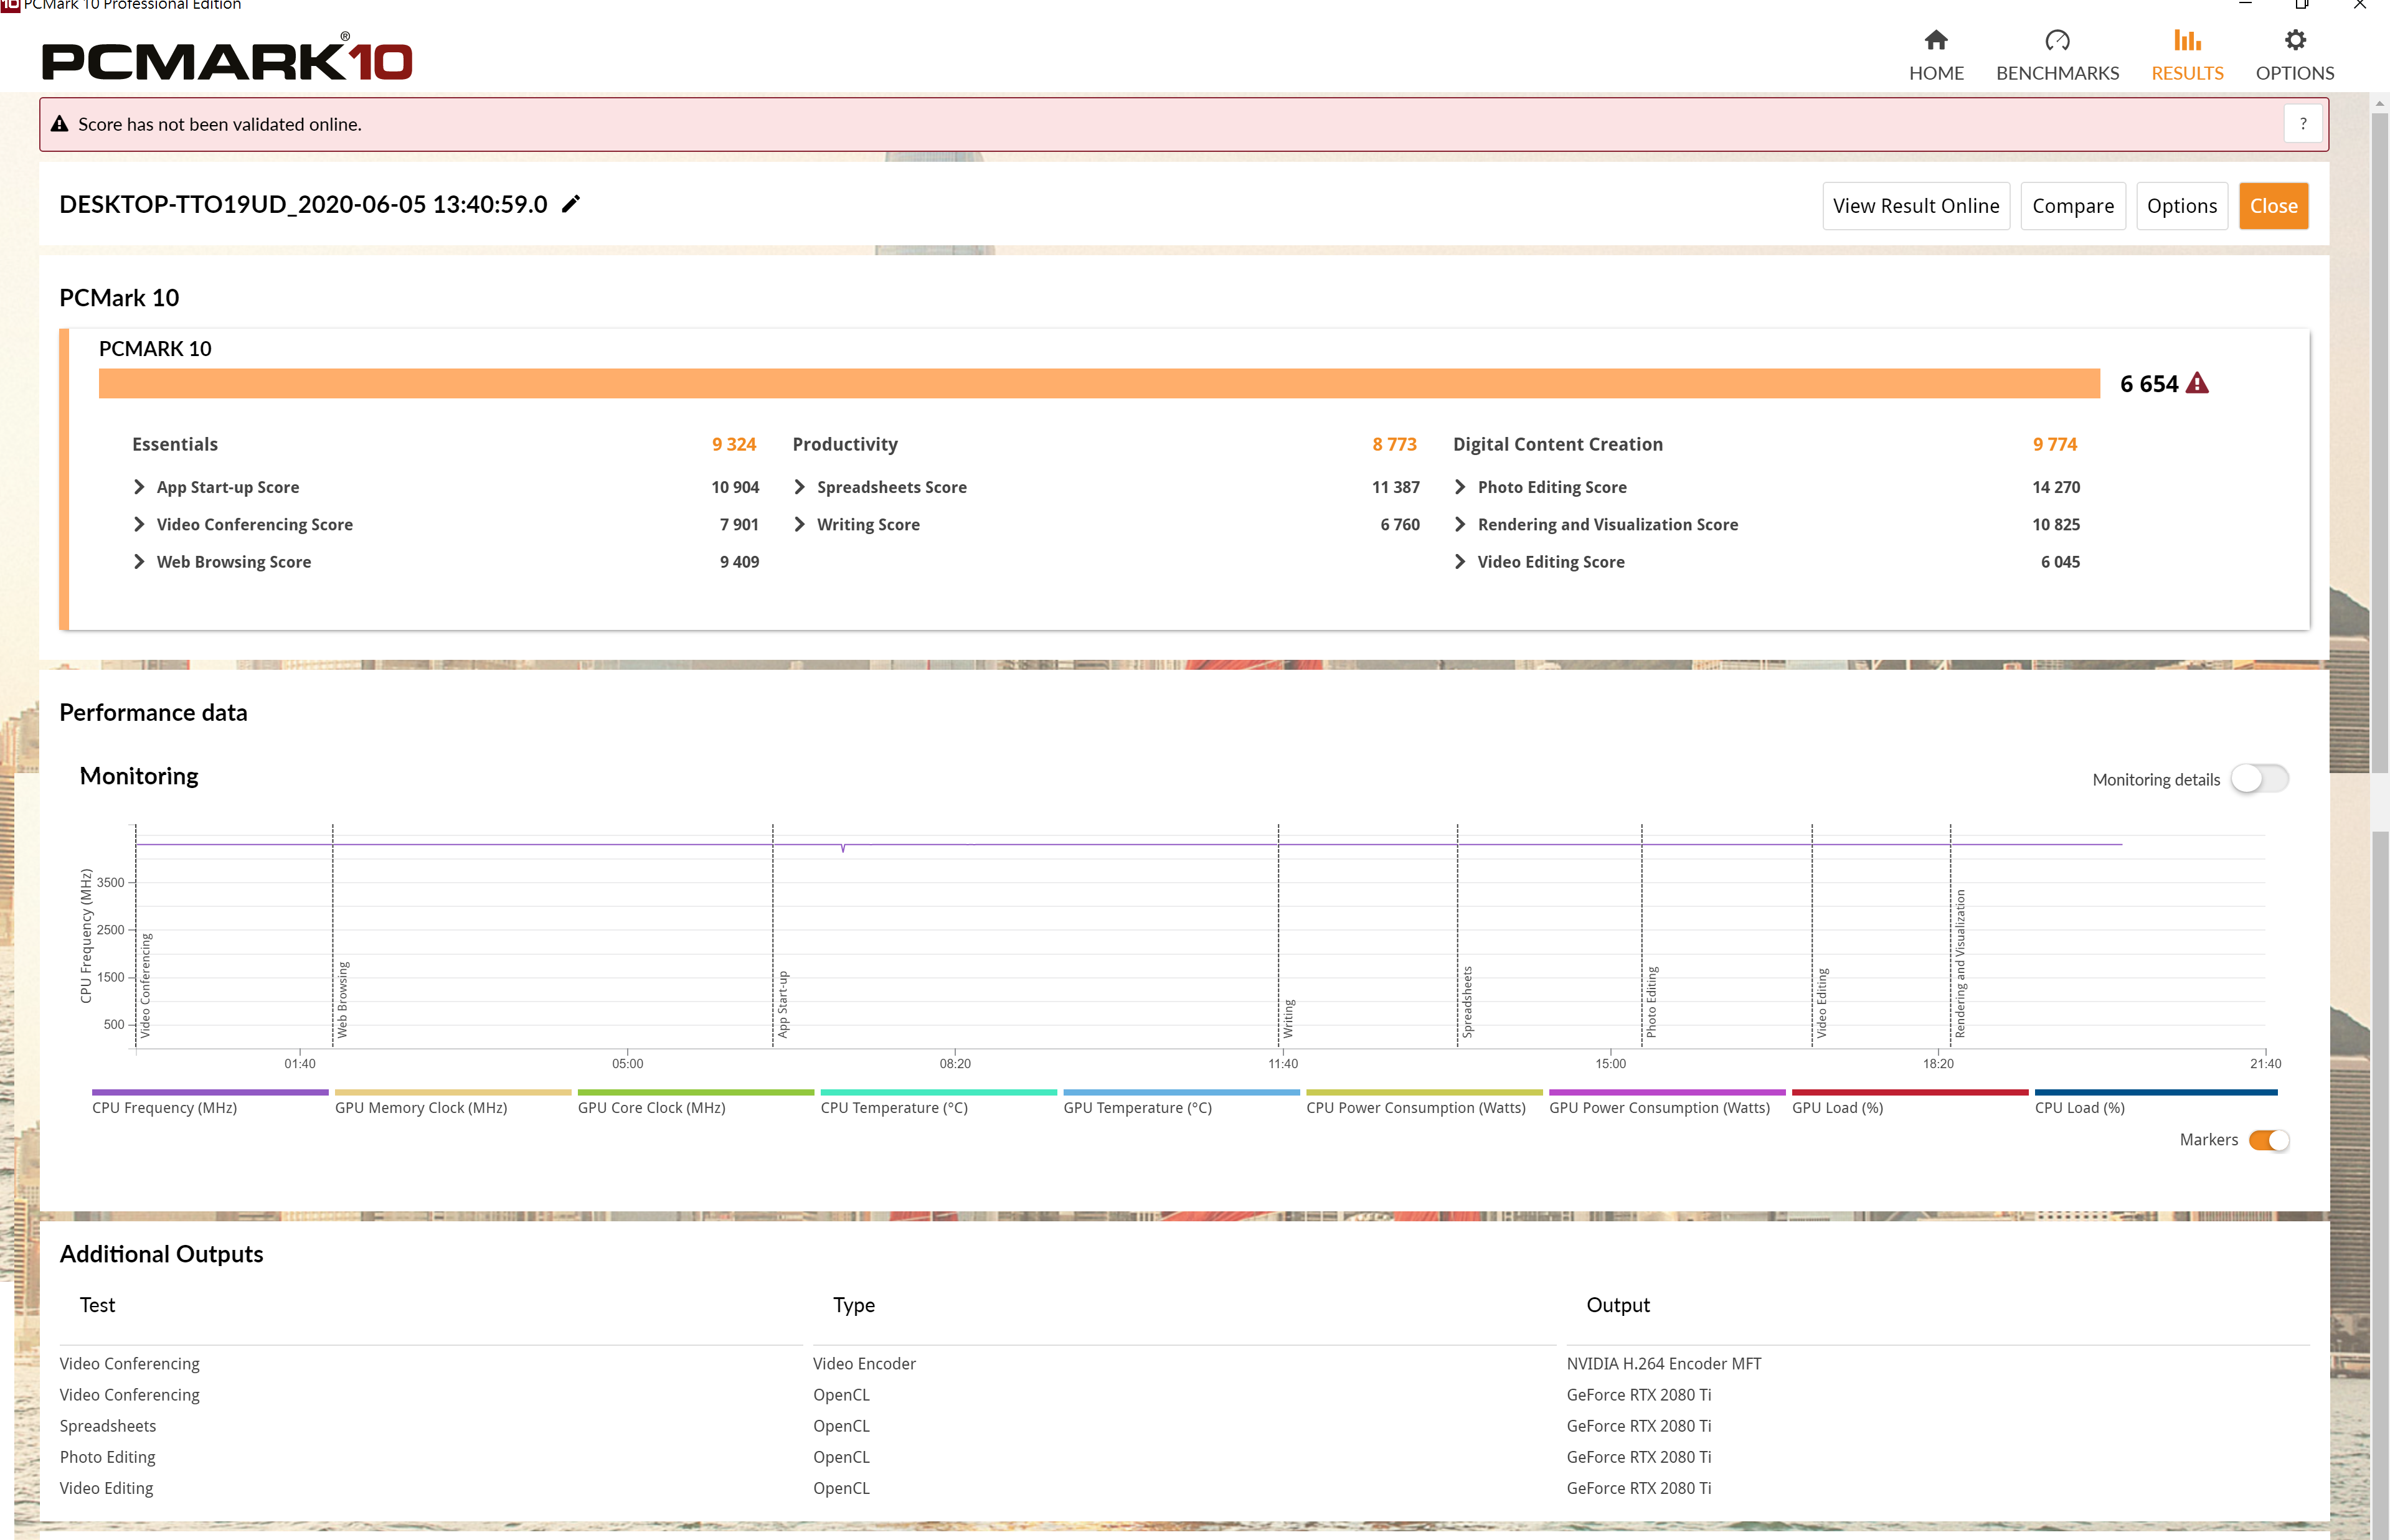Click the Video Conferencing marker on chart

145,985
